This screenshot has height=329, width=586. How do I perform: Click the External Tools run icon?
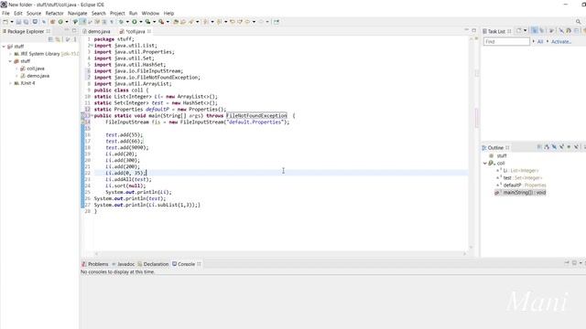click(x=161, y=22)
